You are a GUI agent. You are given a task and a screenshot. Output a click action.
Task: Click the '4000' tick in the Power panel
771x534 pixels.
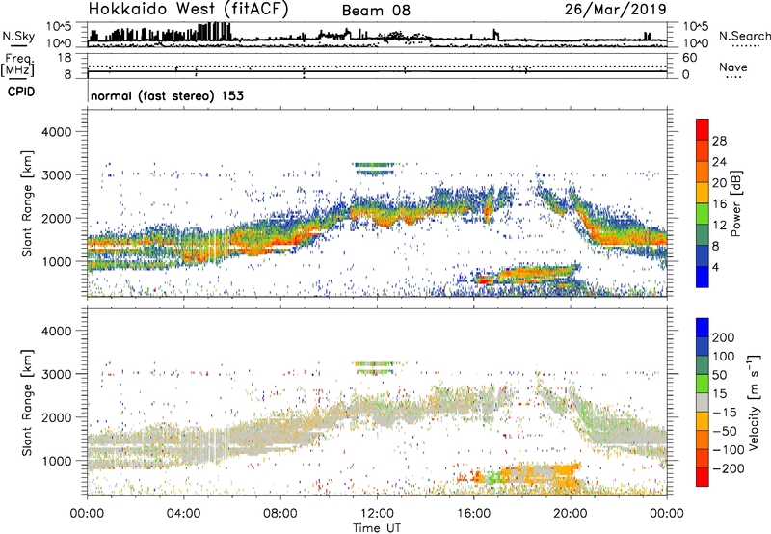(56, 132)
